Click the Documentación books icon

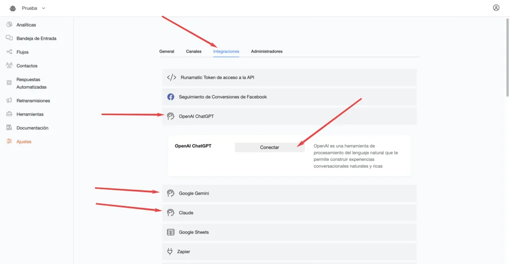click(x=9, y=128)
